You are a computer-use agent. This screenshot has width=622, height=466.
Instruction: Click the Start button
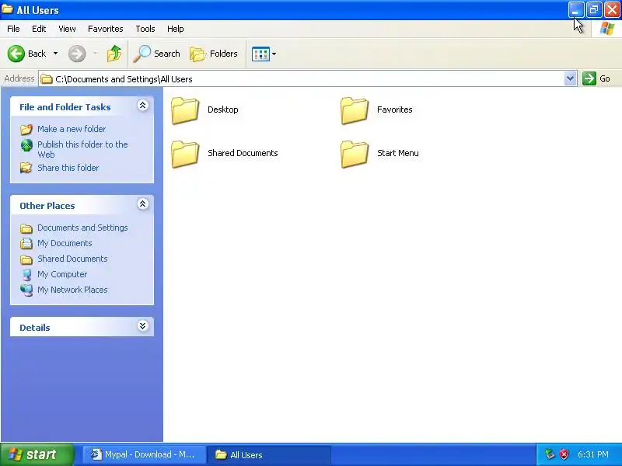(x=37, y=454)
